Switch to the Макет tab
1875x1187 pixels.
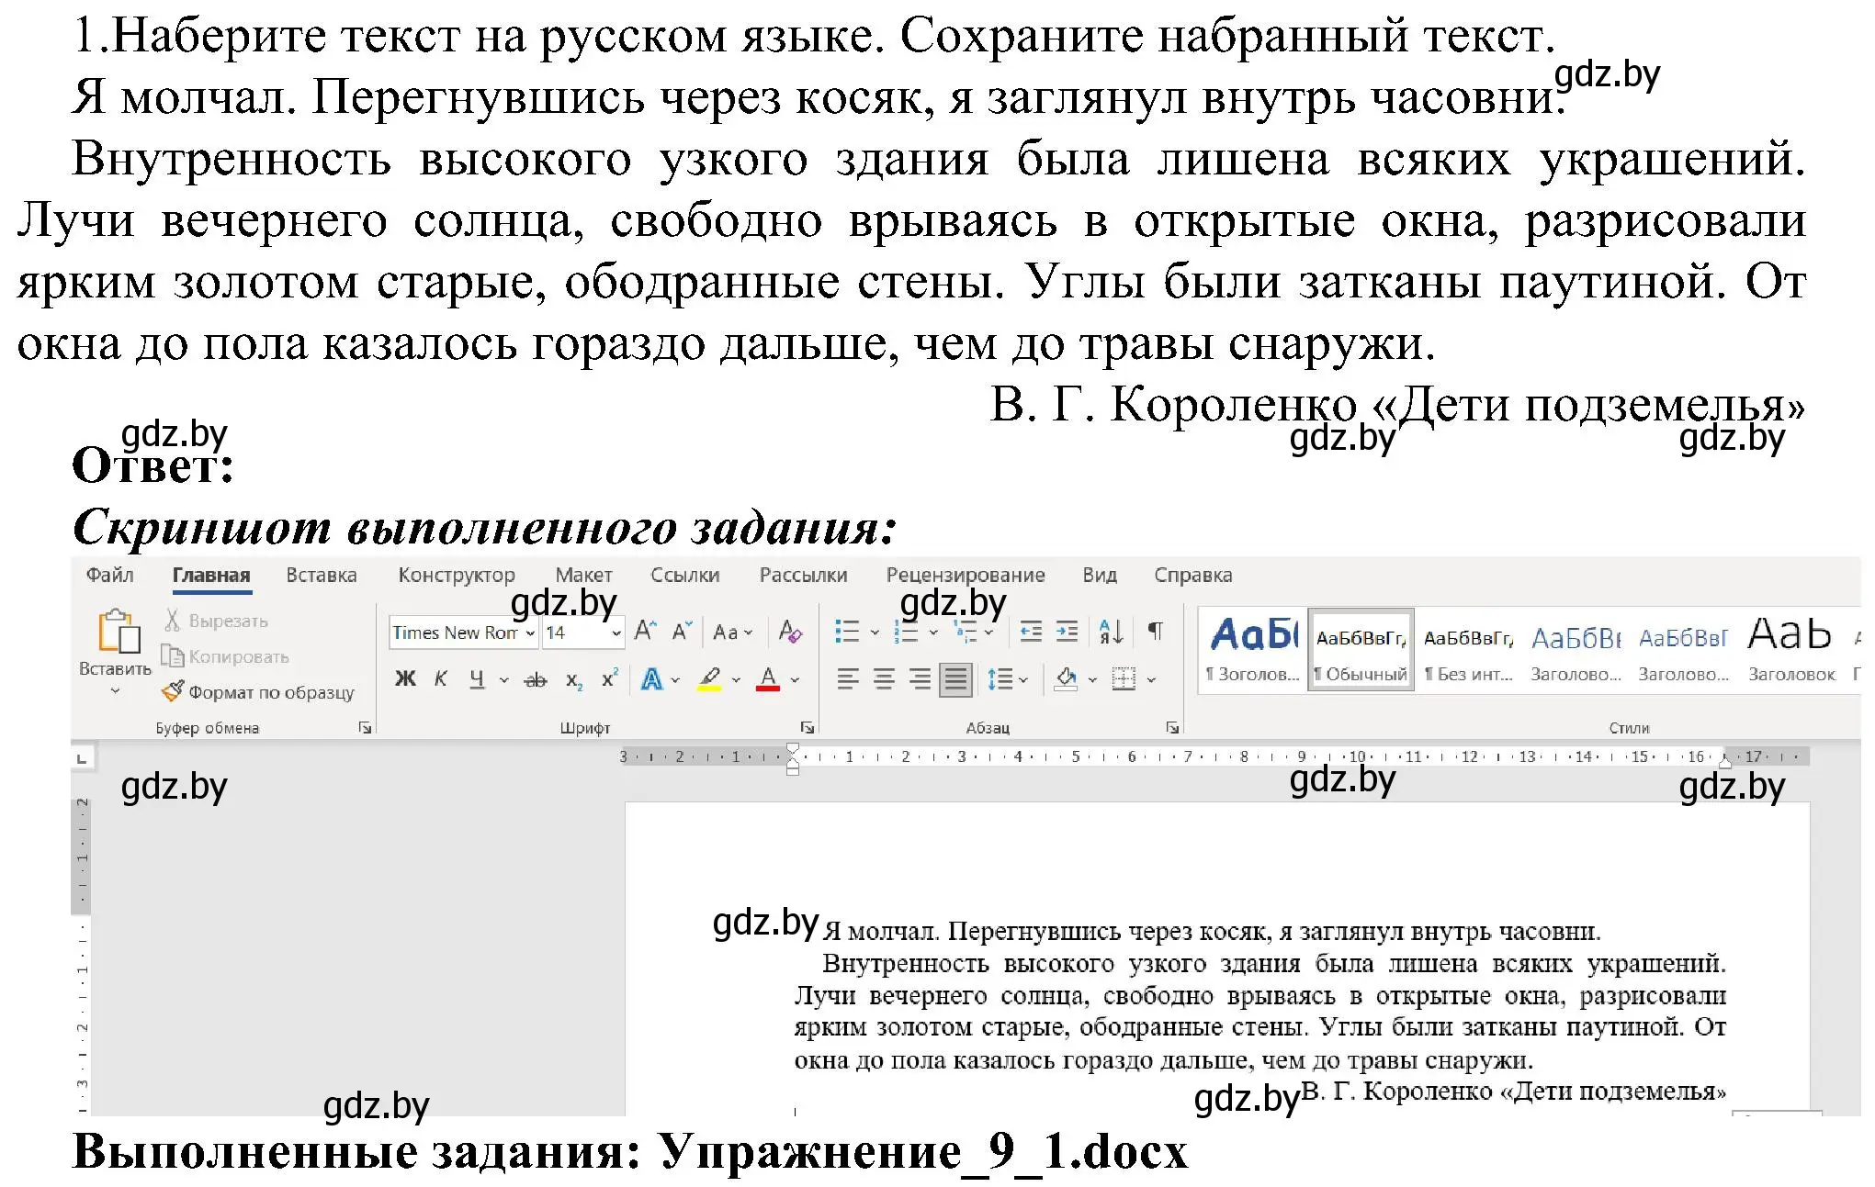[583, 576]
